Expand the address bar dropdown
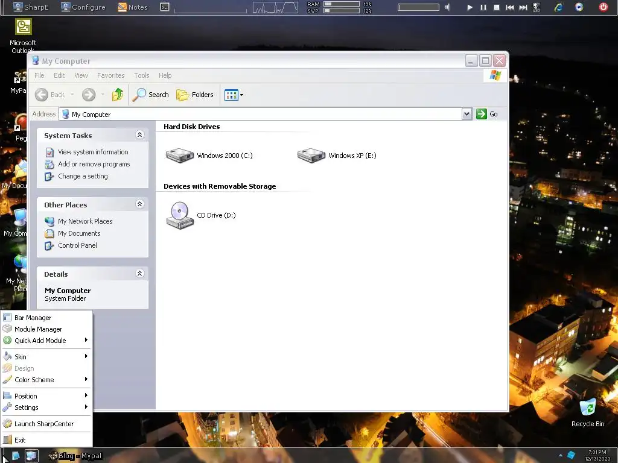The width and height of the screenshot is (618, 463). point(467,114)
